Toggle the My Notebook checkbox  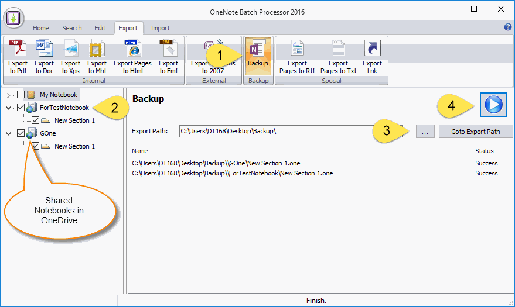(21, 95)
